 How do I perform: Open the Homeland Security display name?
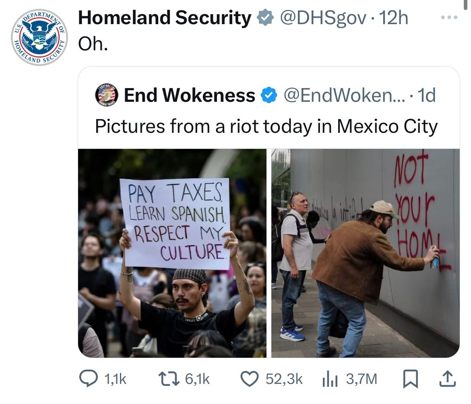[x=165, y=17]
